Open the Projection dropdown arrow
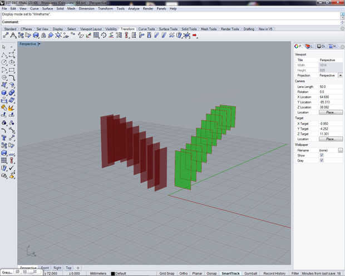This screenshot has width=345, height=276. pyautogui.click(x=341, y=75)
